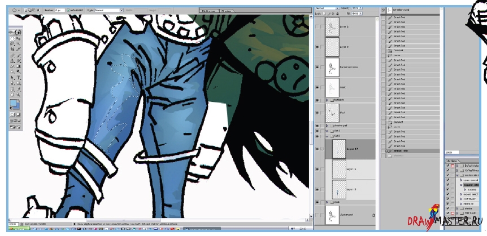This screenshot has height=236, width=487.
Task: Select the Blur tool
Action: [x=12, y=71]
